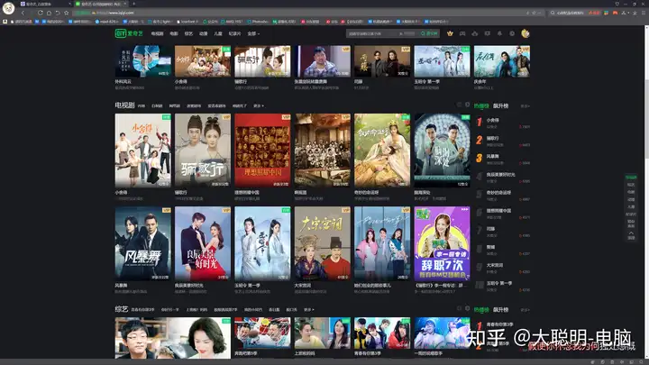This screenshot has height=365, width=649.
Task: Switch to 飙升榜 tab in 电视剧 ranking
Action: (x=500, y=106)
